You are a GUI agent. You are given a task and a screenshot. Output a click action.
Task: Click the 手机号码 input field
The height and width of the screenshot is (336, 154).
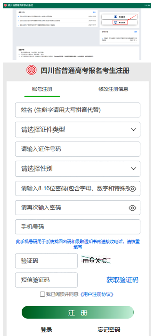click(78, 227)
